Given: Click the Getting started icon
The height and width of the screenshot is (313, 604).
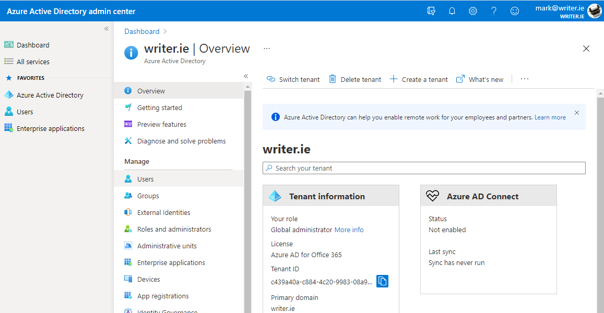Looking at the screenshot, I should click(128, 107).
